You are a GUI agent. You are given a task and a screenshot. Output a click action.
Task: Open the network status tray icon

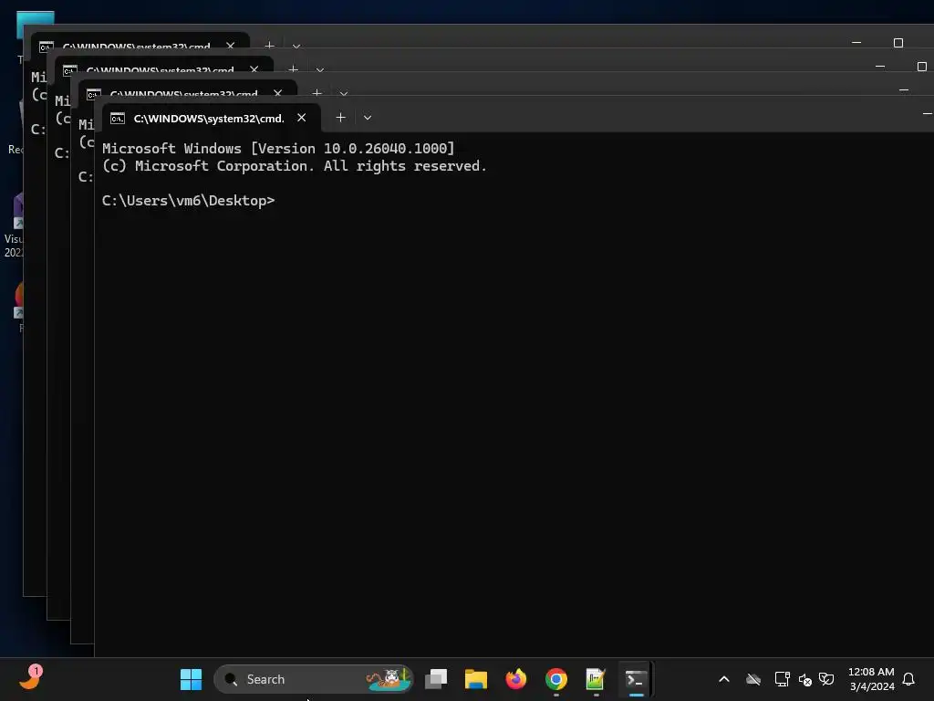[x=782, y=679]
